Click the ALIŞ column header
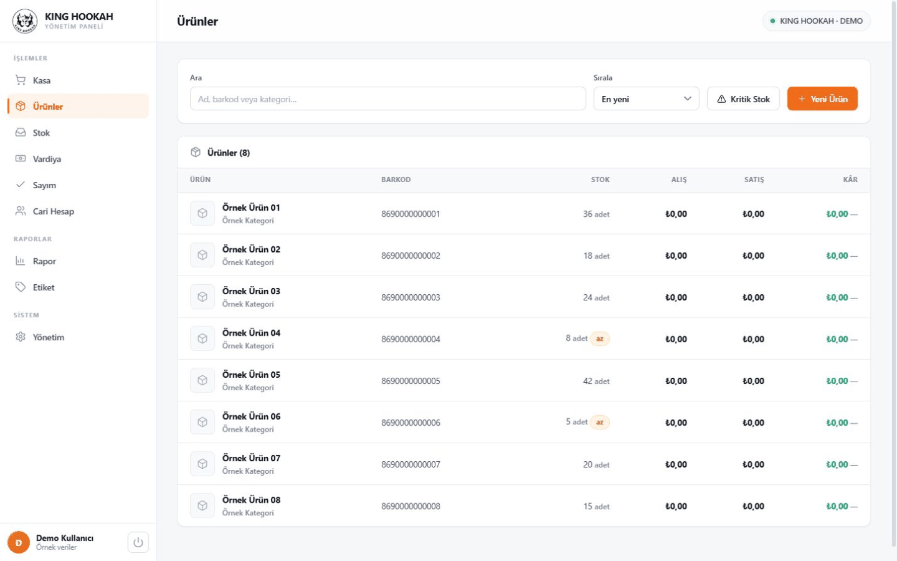This screenshot has height=561, width=897. pos(679,180)
